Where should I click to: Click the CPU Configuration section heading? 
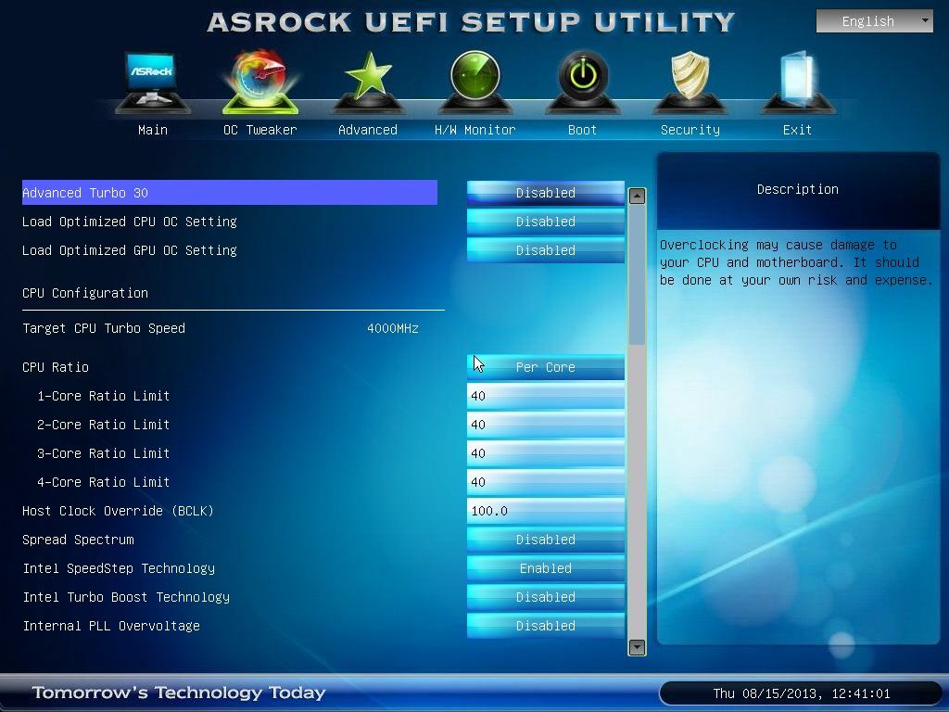(85, 293)
